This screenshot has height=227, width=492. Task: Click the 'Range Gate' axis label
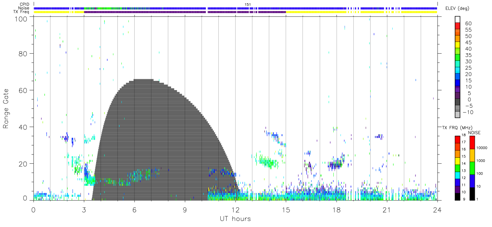(x=6, y=108)
